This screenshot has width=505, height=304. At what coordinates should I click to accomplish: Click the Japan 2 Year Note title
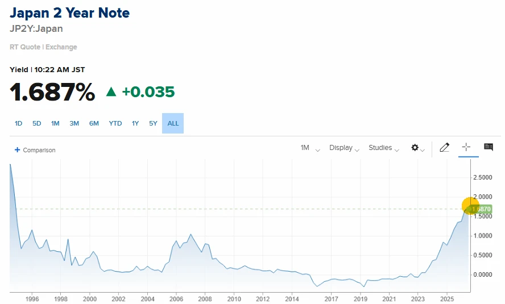[x=69, y=13]
